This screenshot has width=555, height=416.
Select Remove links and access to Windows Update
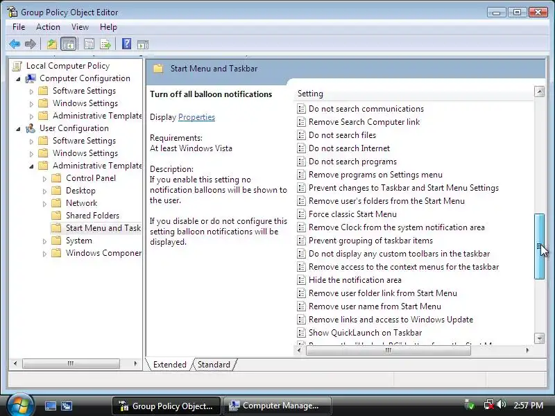[391, 320]
